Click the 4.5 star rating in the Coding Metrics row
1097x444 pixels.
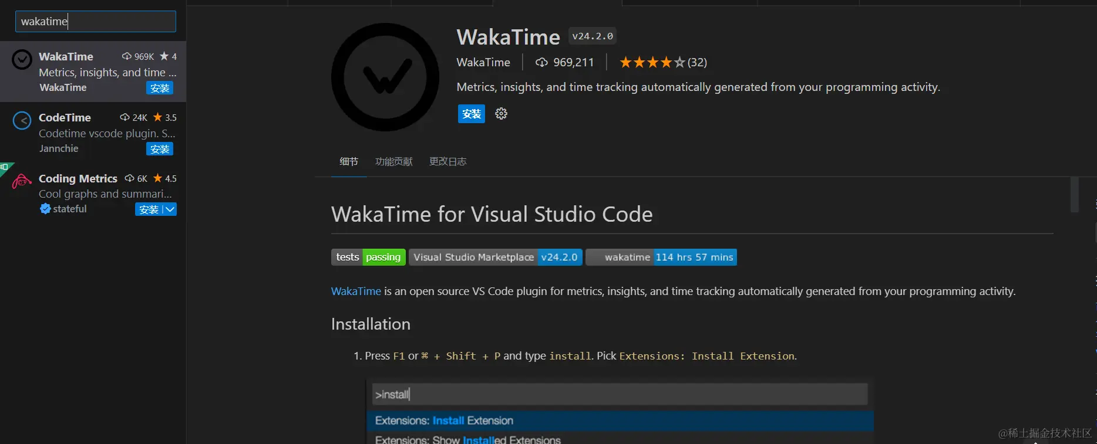tap(165, 178)
